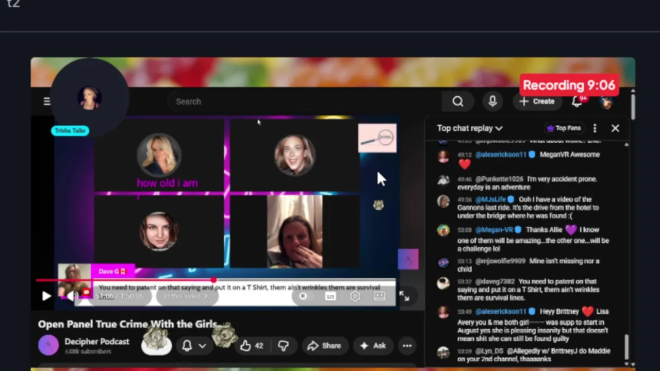
Task: Open the Decipher Podcast channel name link
Action: point(97,342)
